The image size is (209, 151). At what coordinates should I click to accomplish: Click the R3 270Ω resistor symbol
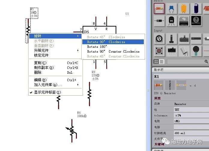[89, 94]
